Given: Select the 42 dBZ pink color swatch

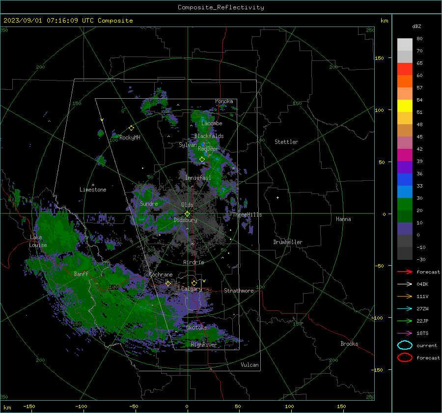Looking at the screenshot, I should point(405,142).
